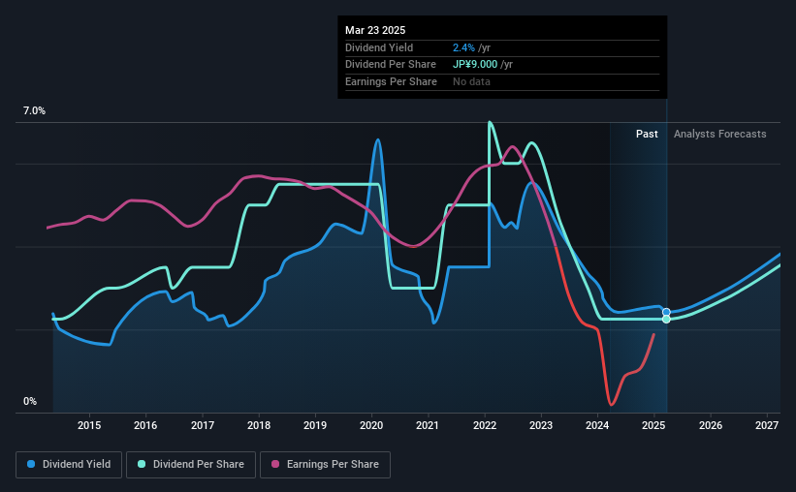Screen dimensions: 796x492
Task: Click the 2017 x-axis label
Action: tap(202, 425)
